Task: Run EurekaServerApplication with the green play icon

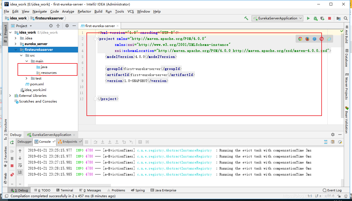Action: tap(308, 18)
